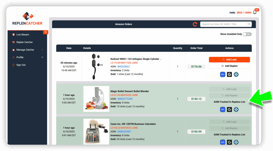This screenshot has height=151, width=273.
Task: Open the notifications bell
Action: (255, 12)
